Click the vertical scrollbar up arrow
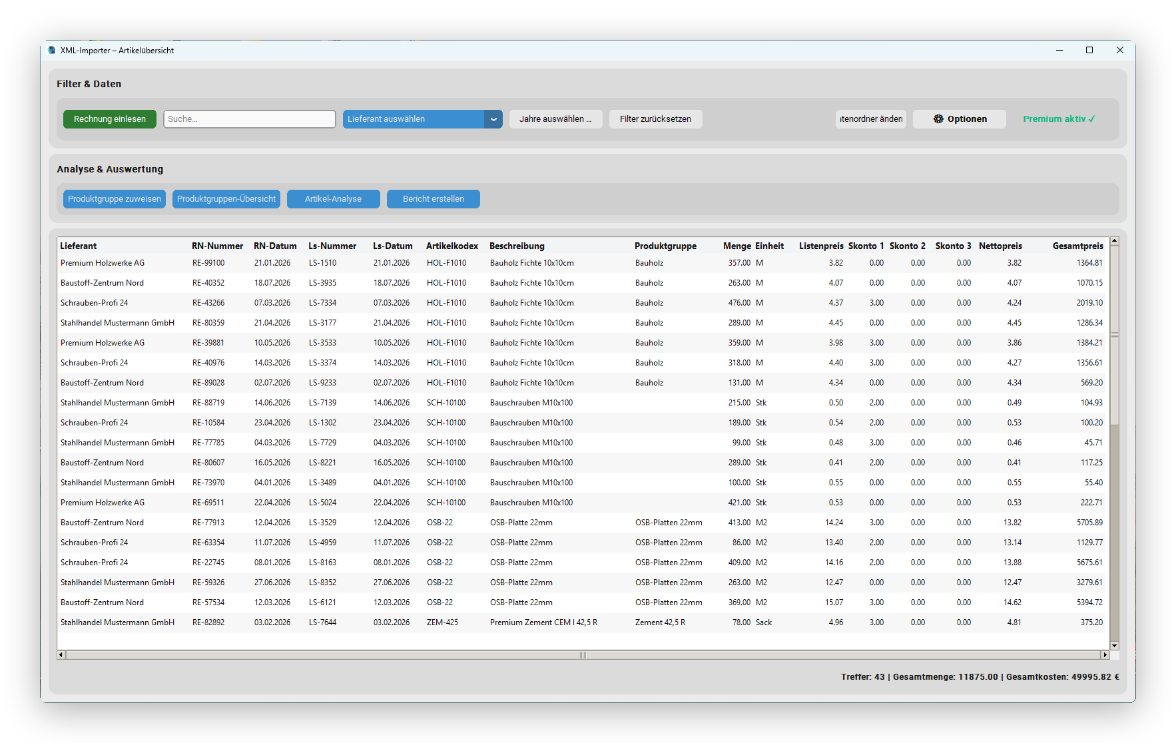Image resolution: width=1176 pixels, height=743 pixels. pos(1115,241)
